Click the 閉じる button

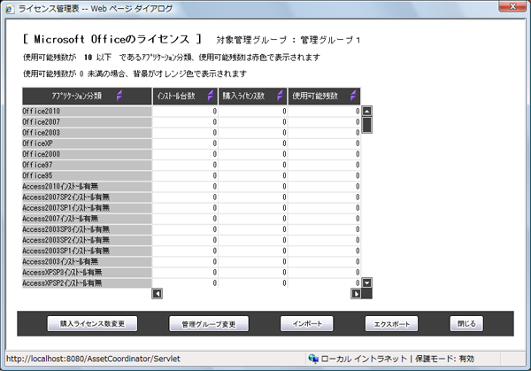tap(466, 324)
